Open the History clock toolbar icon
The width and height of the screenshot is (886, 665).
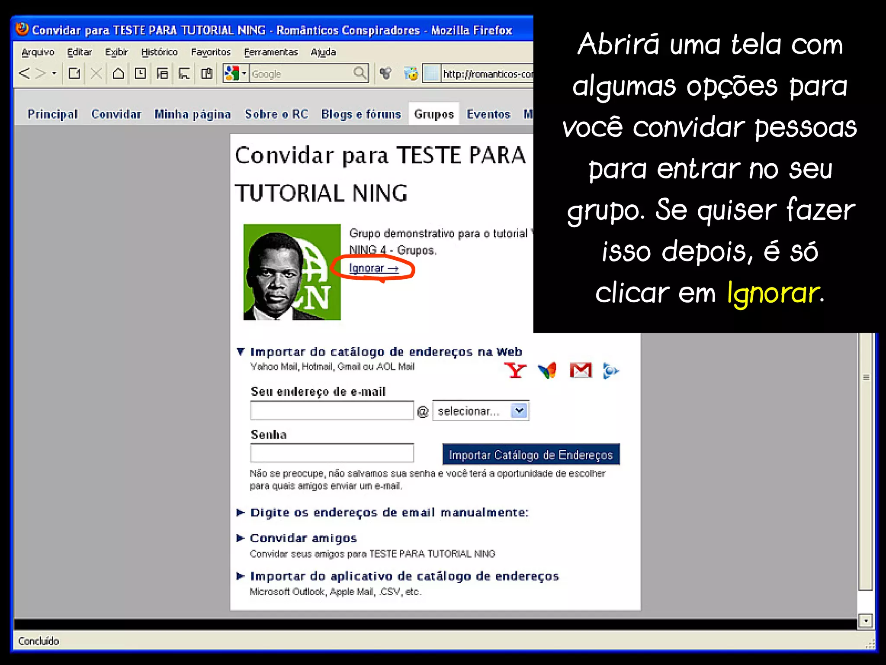pyautogui.click(x=140, y=73)
